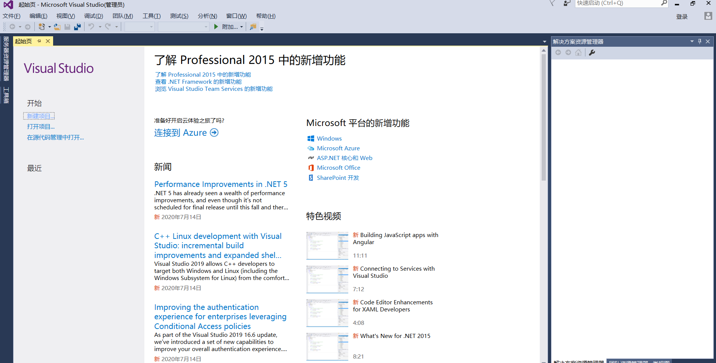The width and height of the screenshot is (716, 363).
Task: Open the 调试(D) menu
Action: 94,16
